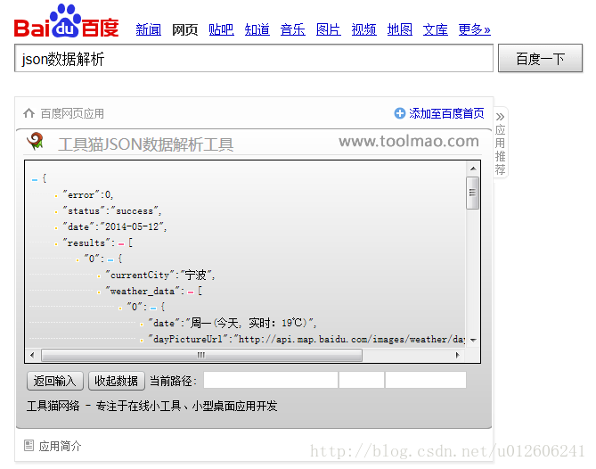
Task: Collapse the "0" object under weather_data
Action: (153, 309)
